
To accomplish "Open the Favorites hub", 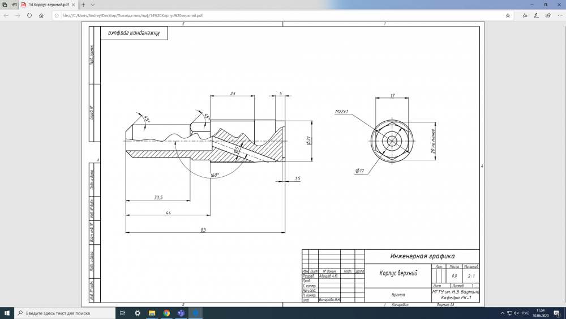I will [x=525, y=15].
